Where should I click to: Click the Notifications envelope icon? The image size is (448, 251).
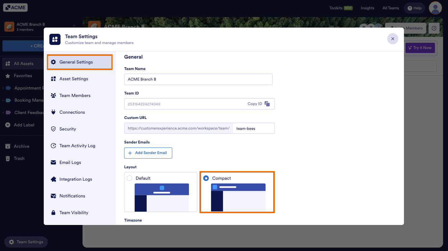coord(53,196)
